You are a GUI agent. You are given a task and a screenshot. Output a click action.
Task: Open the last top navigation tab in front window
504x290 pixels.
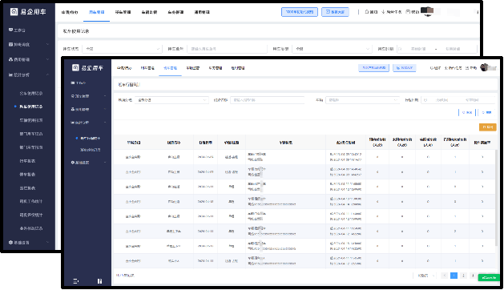tap(238, 68)
